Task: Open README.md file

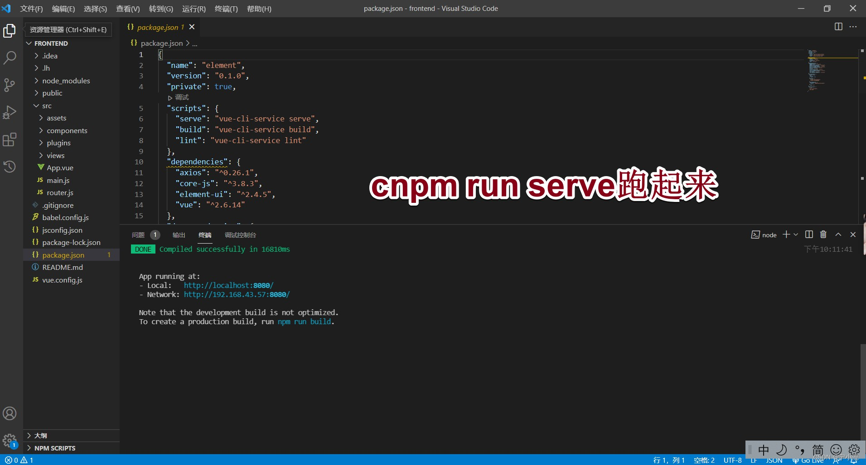Action: click(x=72, y=267)
